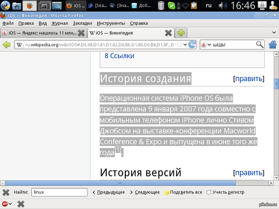Image resolution: width=279 pixels, height=209 pixels.
Task: Click the find text field containing 'linux'
Action: [59, 192]
